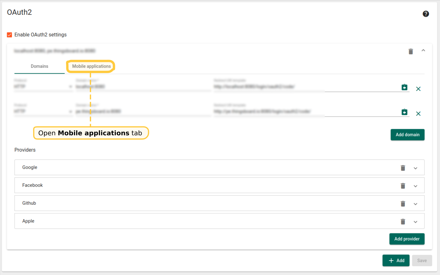Open the help question mark icon
Screen dimensions: 440x275
point(426,14)
